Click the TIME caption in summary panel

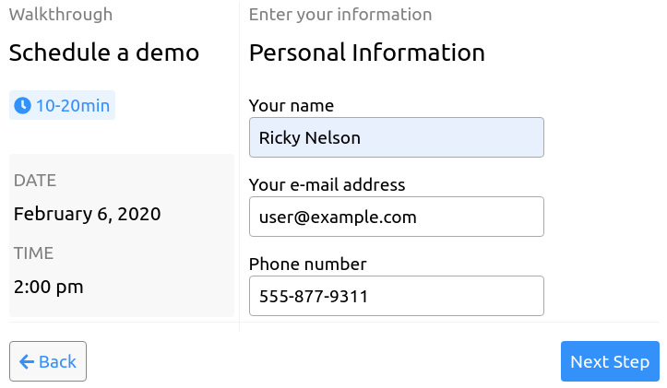(33, 253)
